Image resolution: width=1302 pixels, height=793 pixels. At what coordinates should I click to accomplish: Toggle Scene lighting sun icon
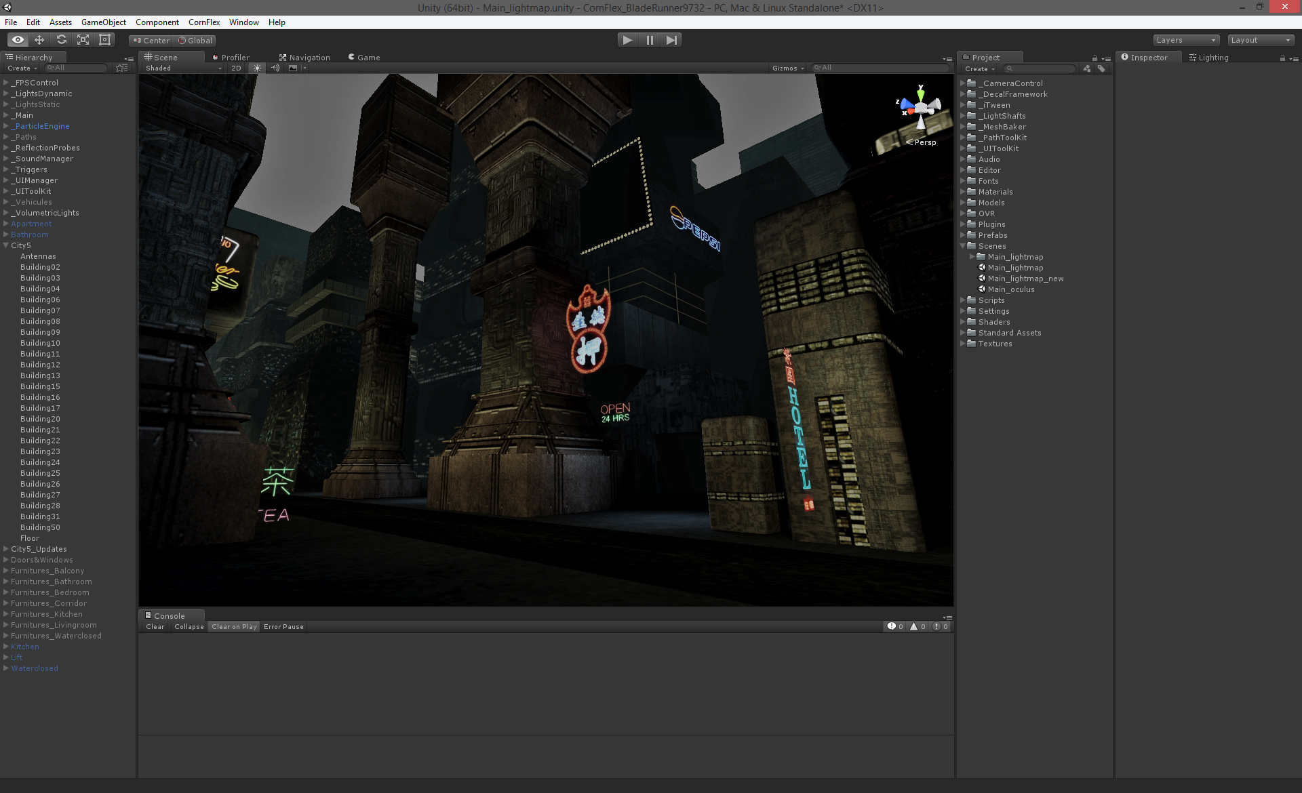[257, 68]
